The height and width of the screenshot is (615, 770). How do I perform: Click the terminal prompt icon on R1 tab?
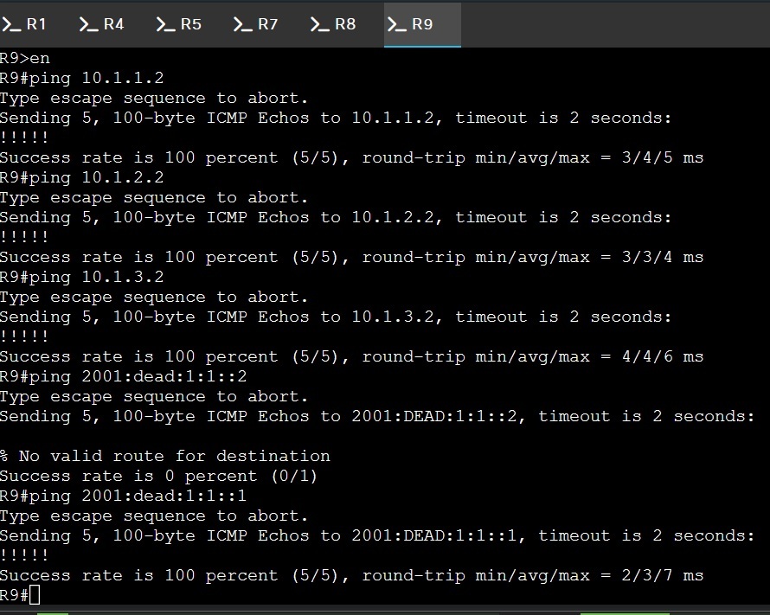click(x=10, y=24)
